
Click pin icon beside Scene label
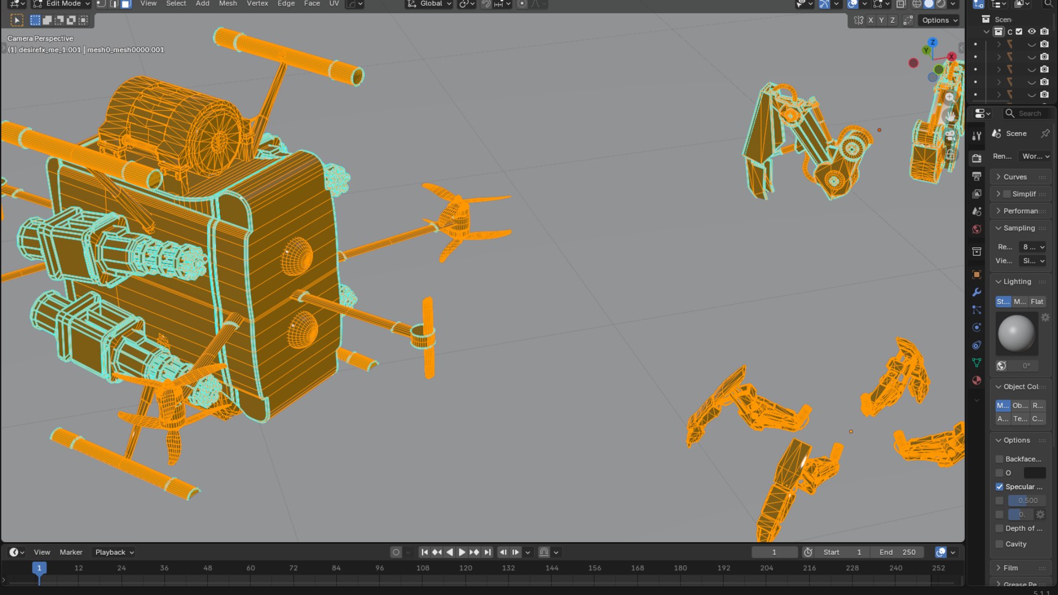pyautogui.click(x=1045, y=133)
